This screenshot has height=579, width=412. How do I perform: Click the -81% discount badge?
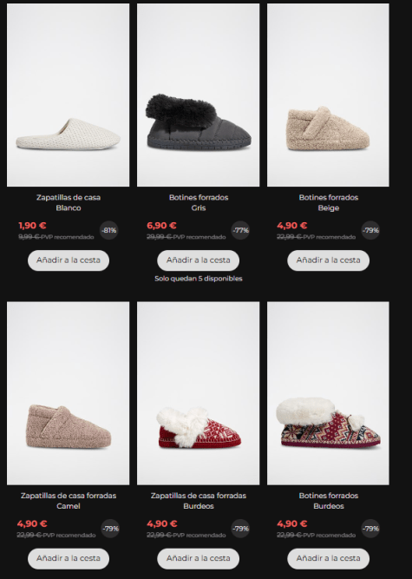(x=108, y=230)
